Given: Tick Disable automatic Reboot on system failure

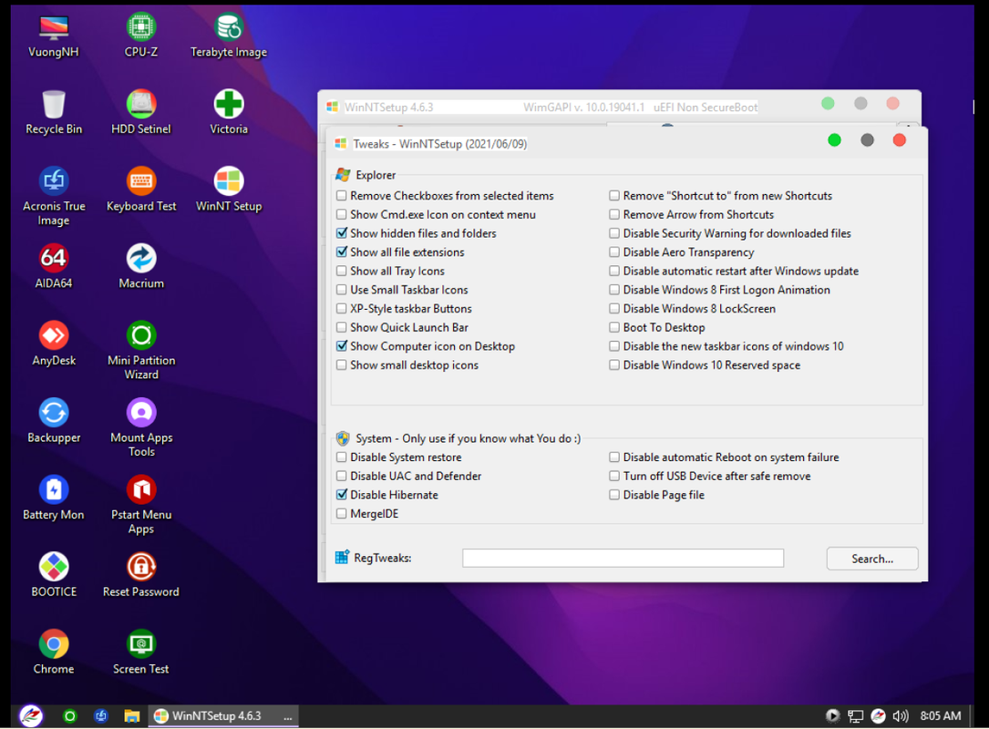Looking at the screenshot, I should tap(613, 457).
